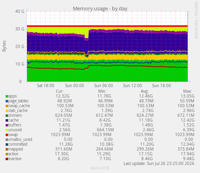Image resolution: width=200 pixels, height=173 pixels.
Task: Select the 'page_tables' legend label
Action: [x=18, y=101]
